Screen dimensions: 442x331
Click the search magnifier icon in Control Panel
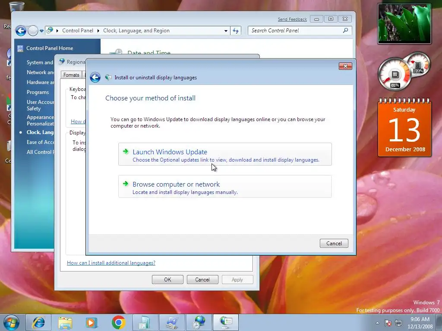pos(346,31)
